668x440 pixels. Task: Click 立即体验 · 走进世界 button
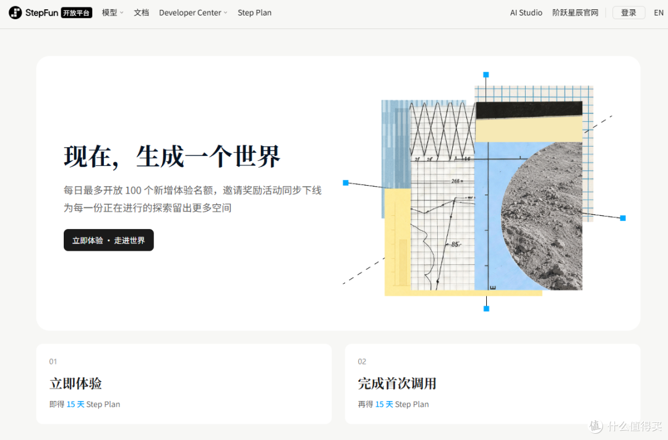click(109, 241)
